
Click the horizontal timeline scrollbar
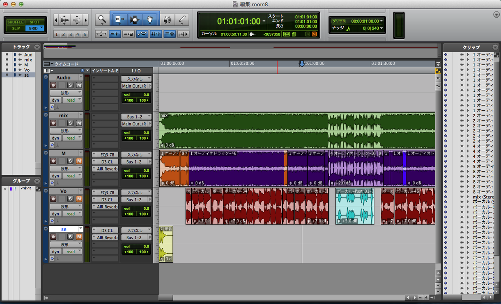282,297
